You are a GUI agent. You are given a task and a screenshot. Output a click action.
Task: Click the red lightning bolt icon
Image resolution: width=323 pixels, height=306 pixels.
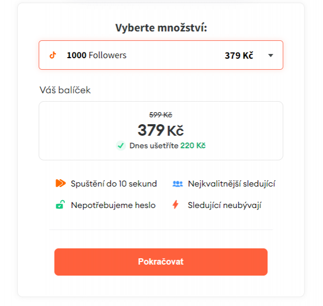[x=175, y=204]
